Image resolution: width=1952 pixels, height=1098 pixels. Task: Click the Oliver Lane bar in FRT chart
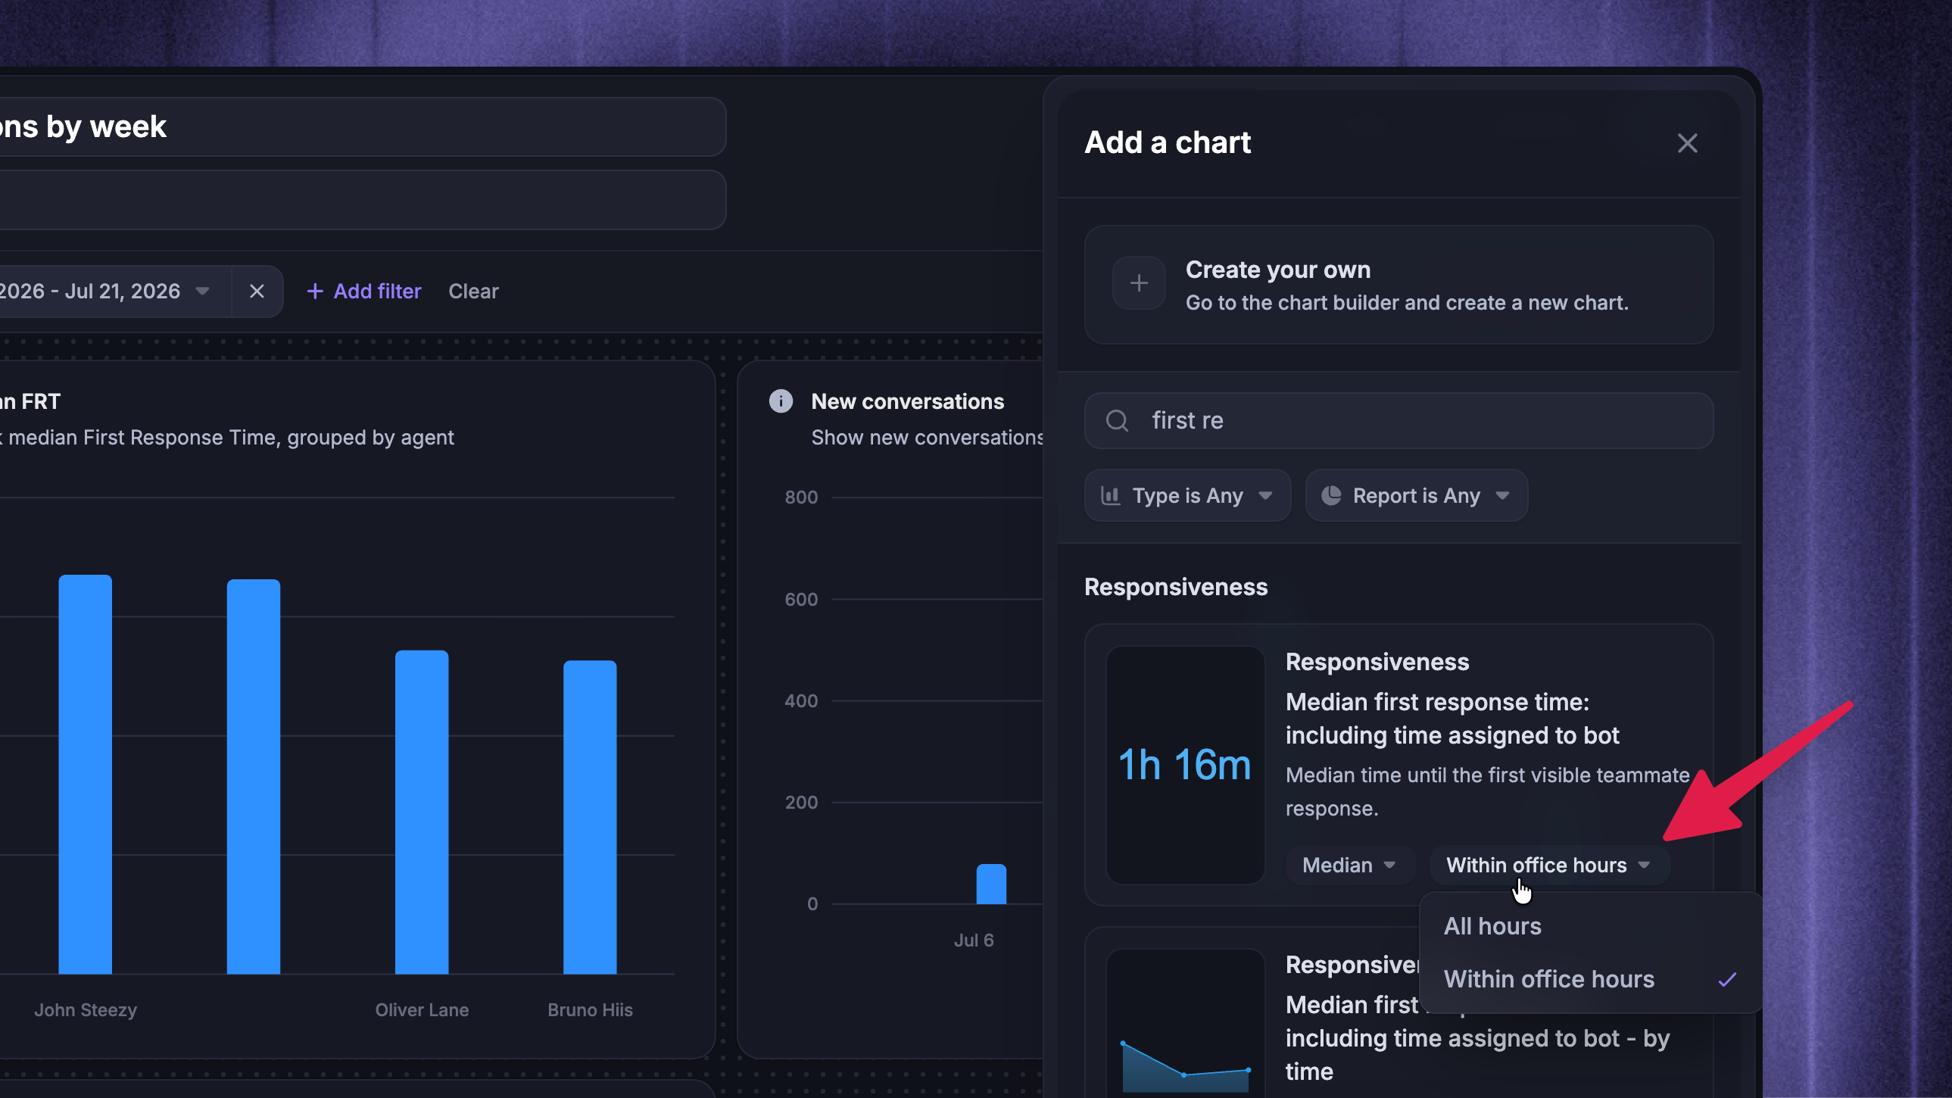click(422, 813)
